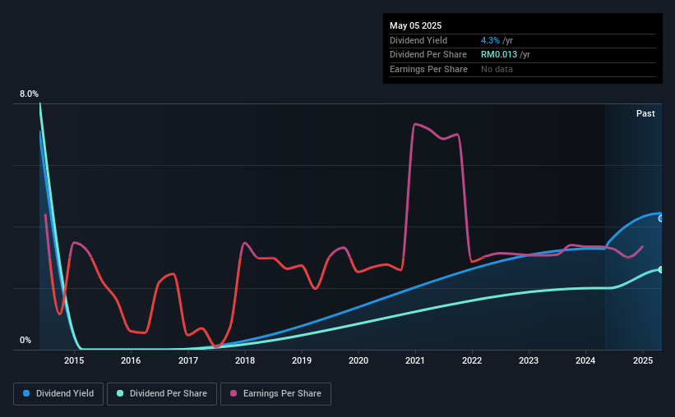Click the blue Dividend Yield legend dot

[x=26, y=393]
